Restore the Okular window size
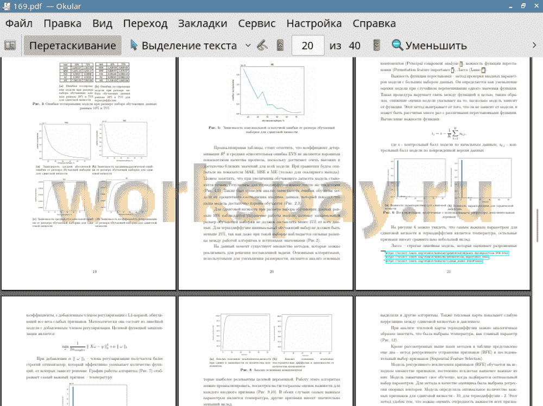This screenshot has width=543, height=406. [x=523, y=6]
